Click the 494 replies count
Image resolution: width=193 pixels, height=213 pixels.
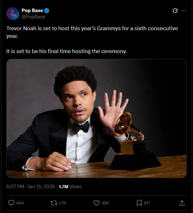(x=20, y=203)
